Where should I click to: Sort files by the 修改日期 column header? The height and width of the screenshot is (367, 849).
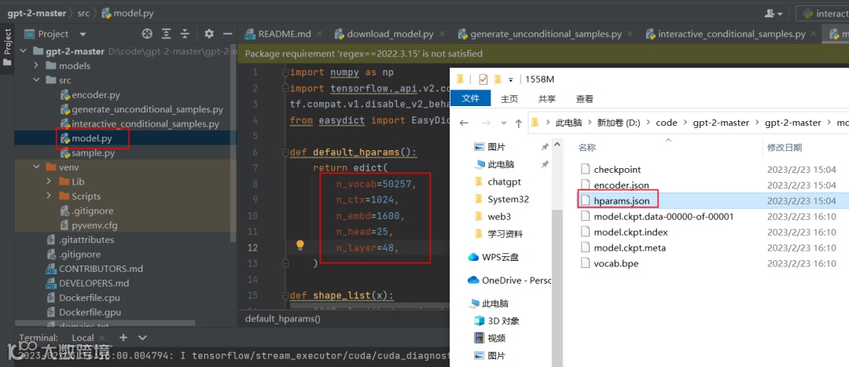pos(785,147)
